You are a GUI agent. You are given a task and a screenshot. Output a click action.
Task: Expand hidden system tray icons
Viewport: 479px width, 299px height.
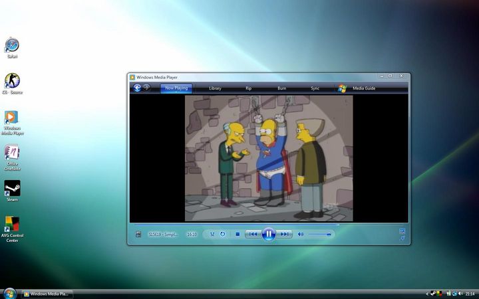click(427, 294)
